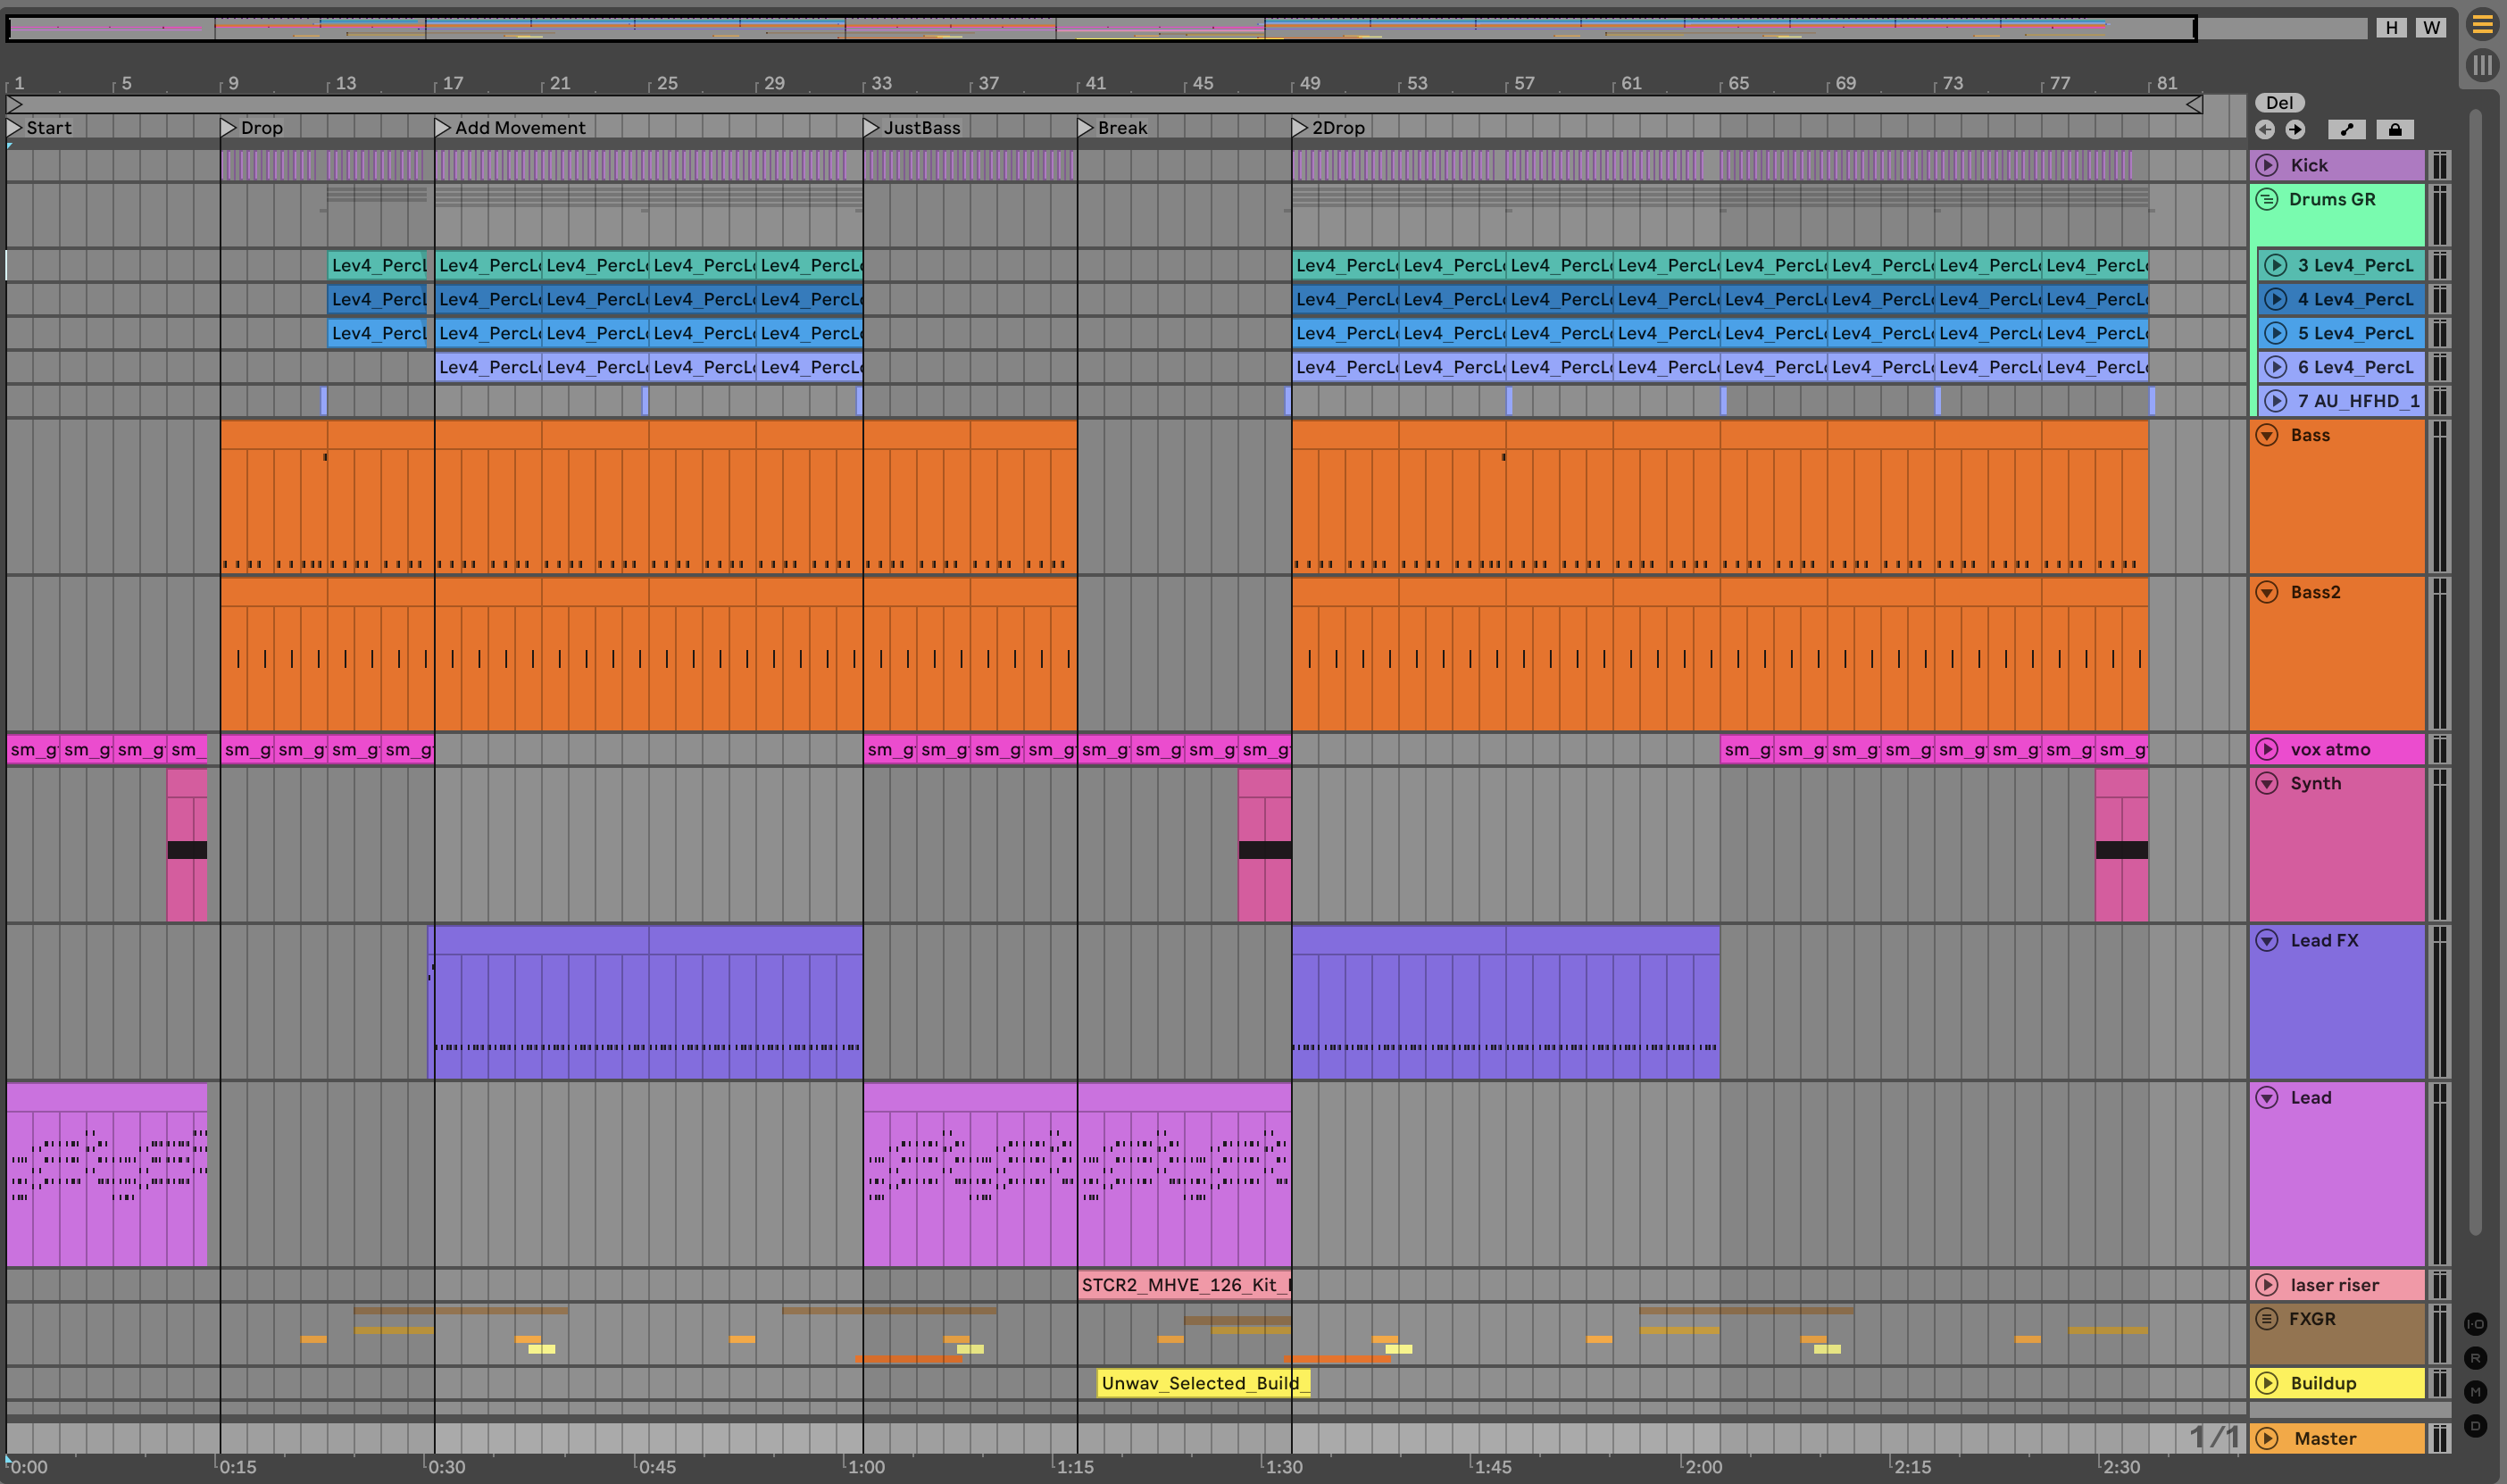Collapse the Drums GR group track
The width and height of the screenshot is (2507, 1484).
pos(2267,199)
